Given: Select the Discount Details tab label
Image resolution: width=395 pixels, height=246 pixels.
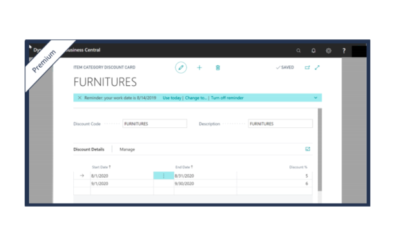Looking at the screenshot, I should 89,149.
